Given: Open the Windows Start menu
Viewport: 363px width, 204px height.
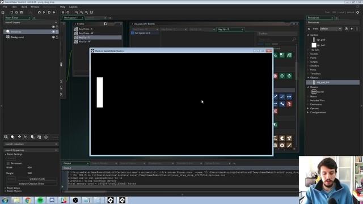Looking at the screenshot, I should tap(5, 200).
